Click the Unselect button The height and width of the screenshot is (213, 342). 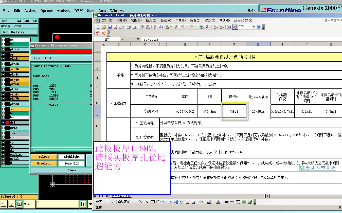point(44,163)
